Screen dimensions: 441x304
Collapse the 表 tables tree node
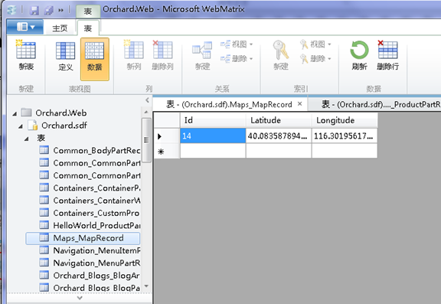(x=27, y=139)
